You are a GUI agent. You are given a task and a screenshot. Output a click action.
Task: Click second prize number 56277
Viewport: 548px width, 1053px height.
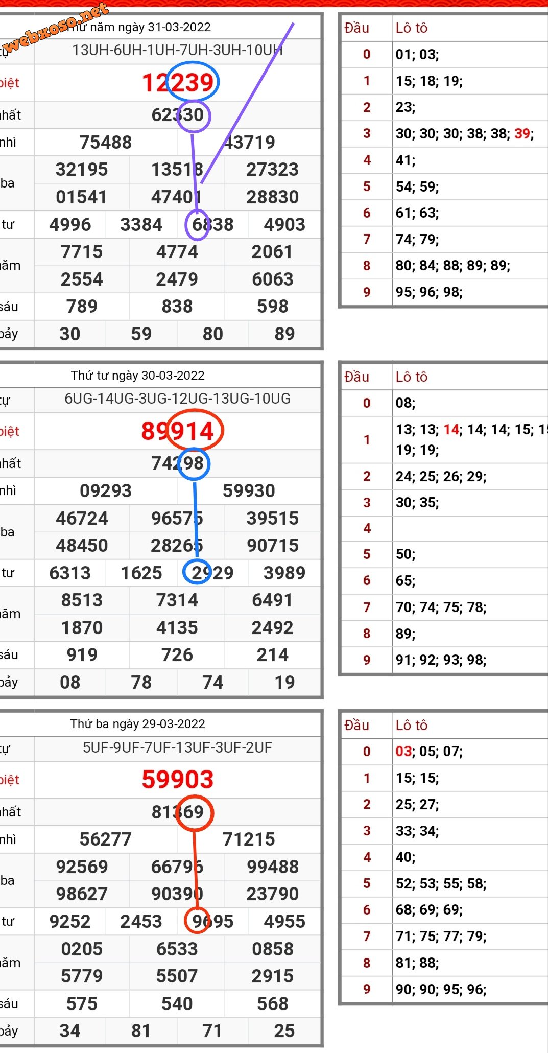pos(106,839)
